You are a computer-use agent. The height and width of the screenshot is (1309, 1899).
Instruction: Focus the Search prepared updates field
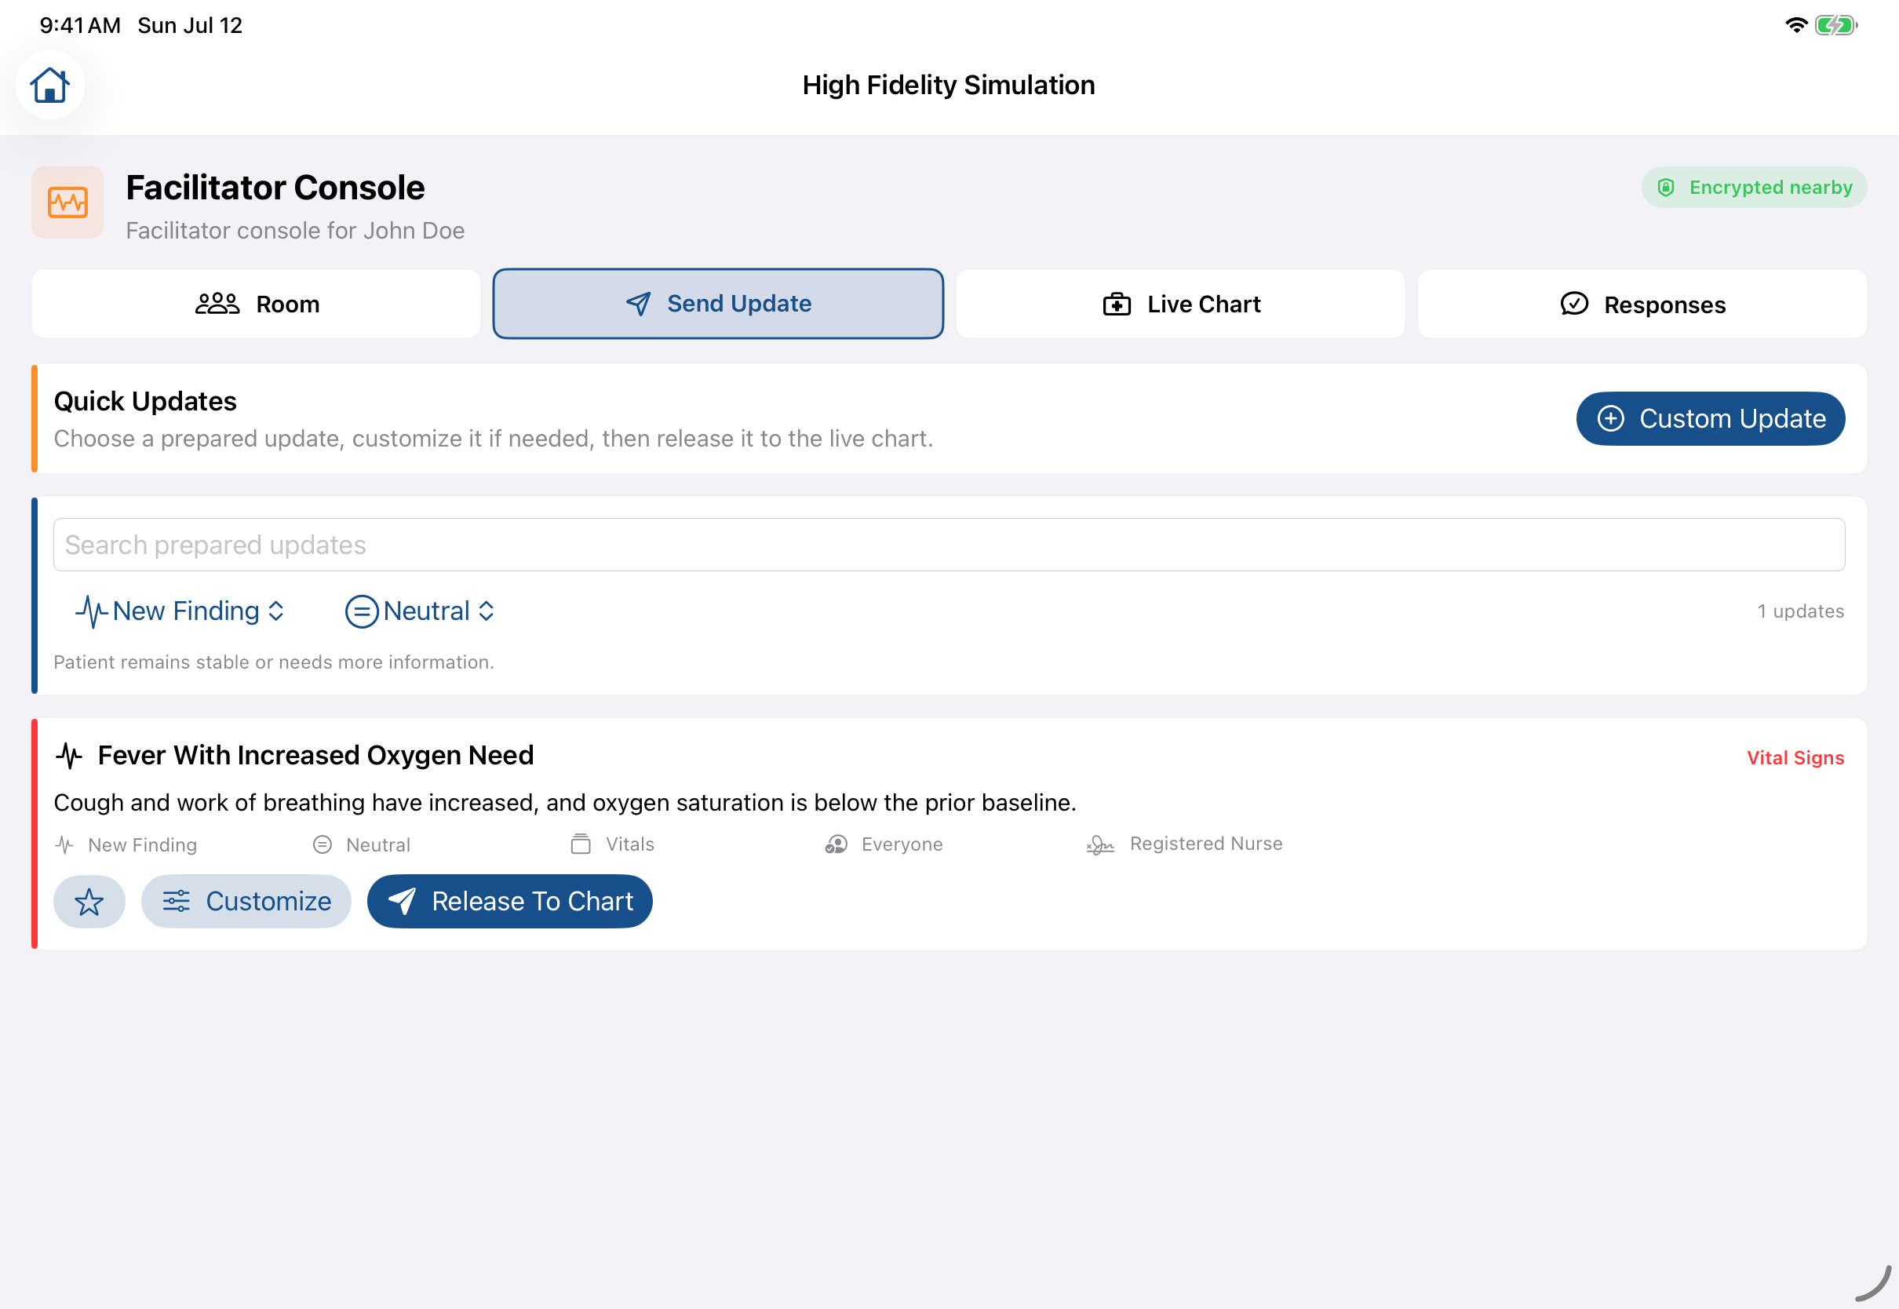coord(949,545)
